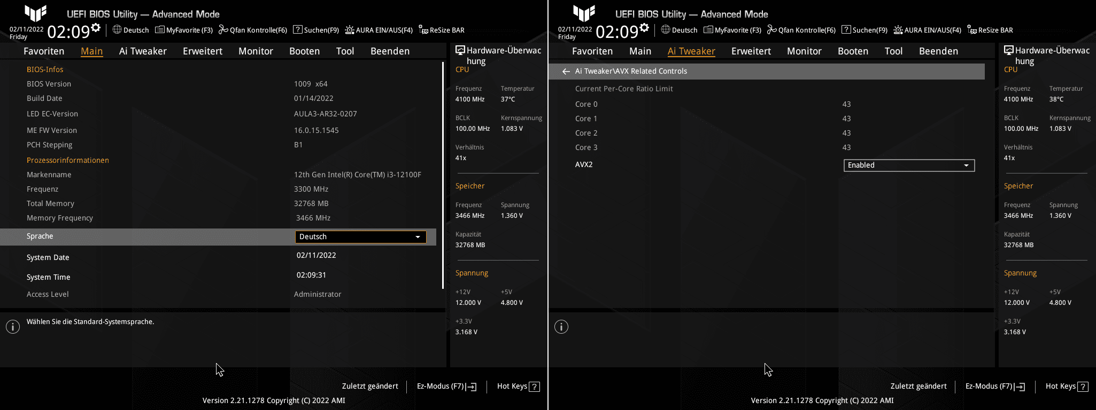Click the AVX2 setting label
1096x410 pixels.
(x=584, y=165)
